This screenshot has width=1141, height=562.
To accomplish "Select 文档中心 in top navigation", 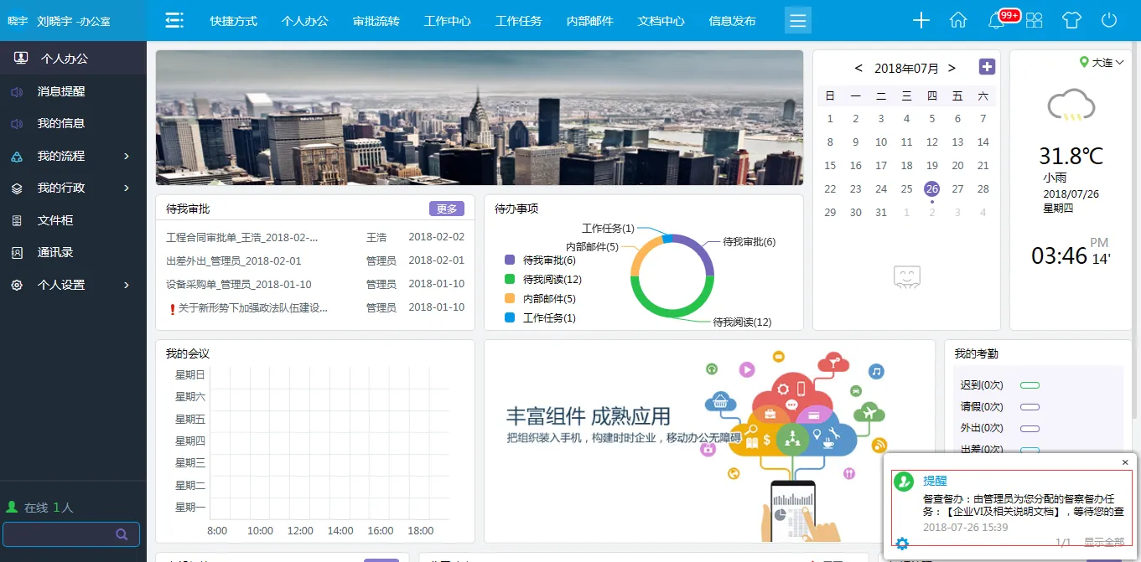I will tap(661, 21).
